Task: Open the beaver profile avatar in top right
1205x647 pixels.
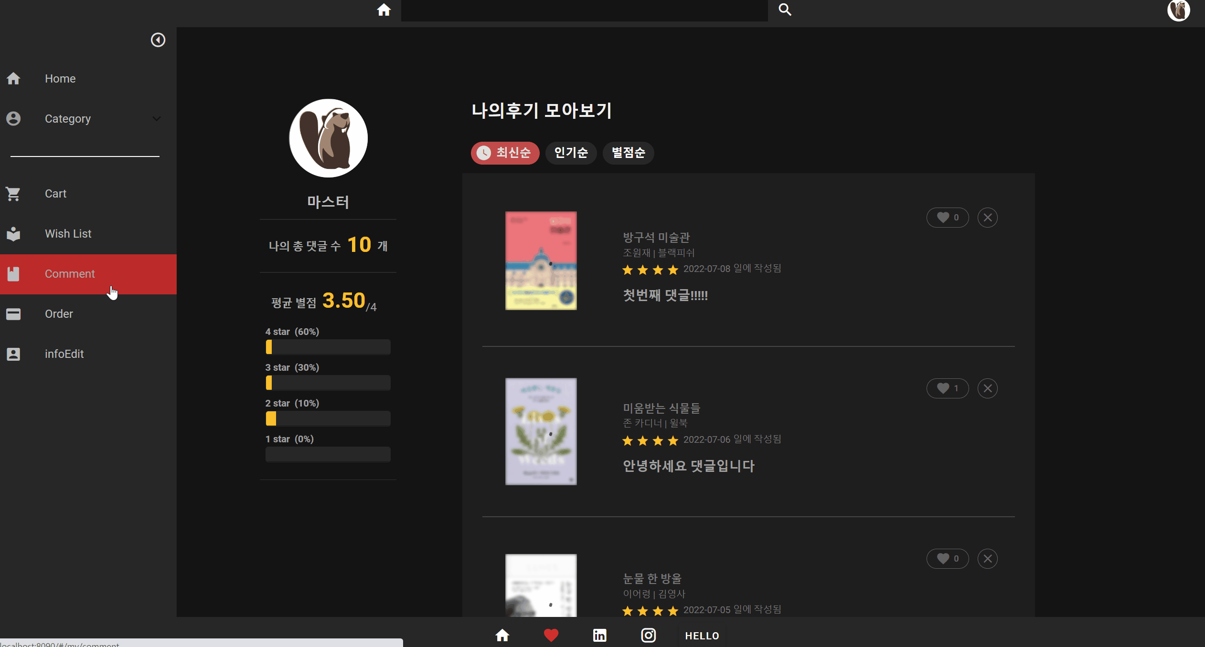Action: pos(1178,10)
